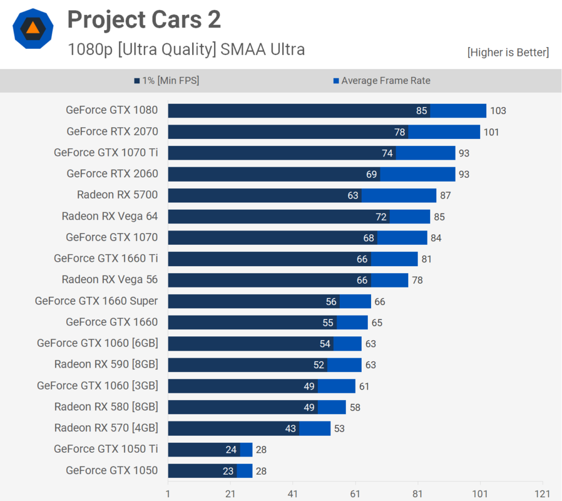Click the GeForce GTX 1050 Ti bar
The image size is (562, 501).
pyautogui.click(x=210, y=450)
